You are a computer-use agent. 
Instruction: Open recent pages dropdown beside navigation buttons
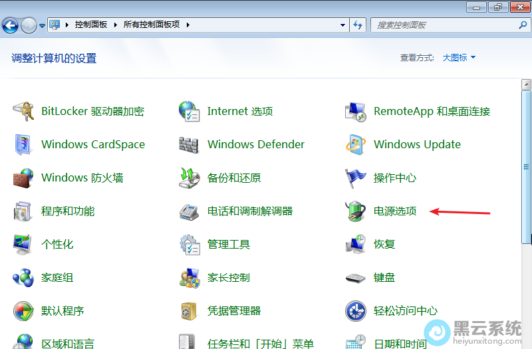(x=42, y=25)
